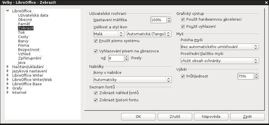Open the Bezpečnost settings page
Image resolution: width=269 pixels, height=125 pixels.
coord(29,49)
